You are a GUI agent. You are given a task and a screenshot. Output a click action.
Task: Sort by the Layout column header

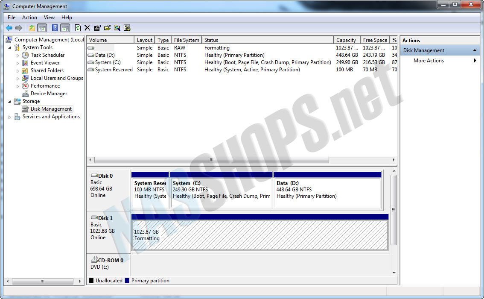point(144,40)
